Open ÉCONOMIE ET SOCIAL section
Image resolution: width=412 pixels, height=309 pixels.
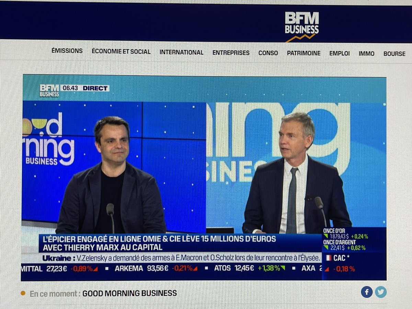coord(121,51)
